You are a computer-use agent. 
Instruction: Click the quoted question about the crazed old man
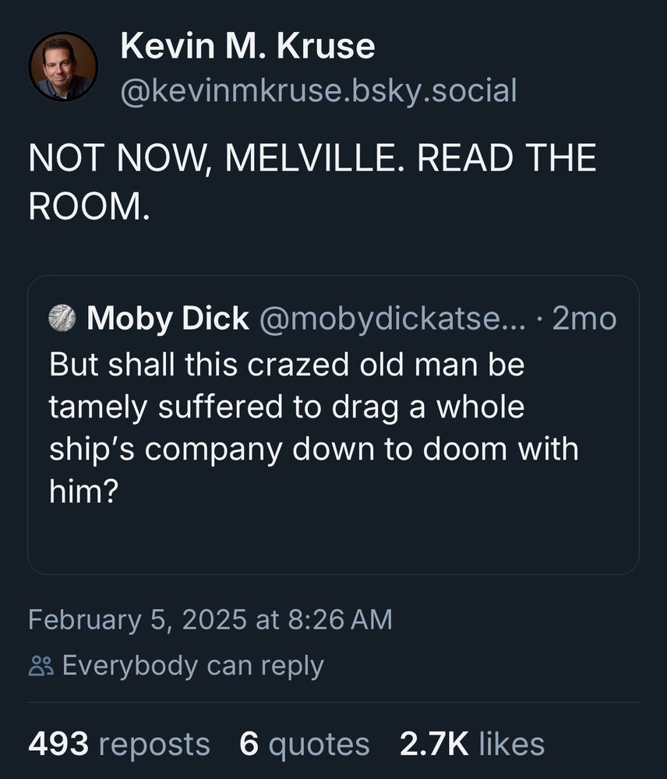coord(312,425)
